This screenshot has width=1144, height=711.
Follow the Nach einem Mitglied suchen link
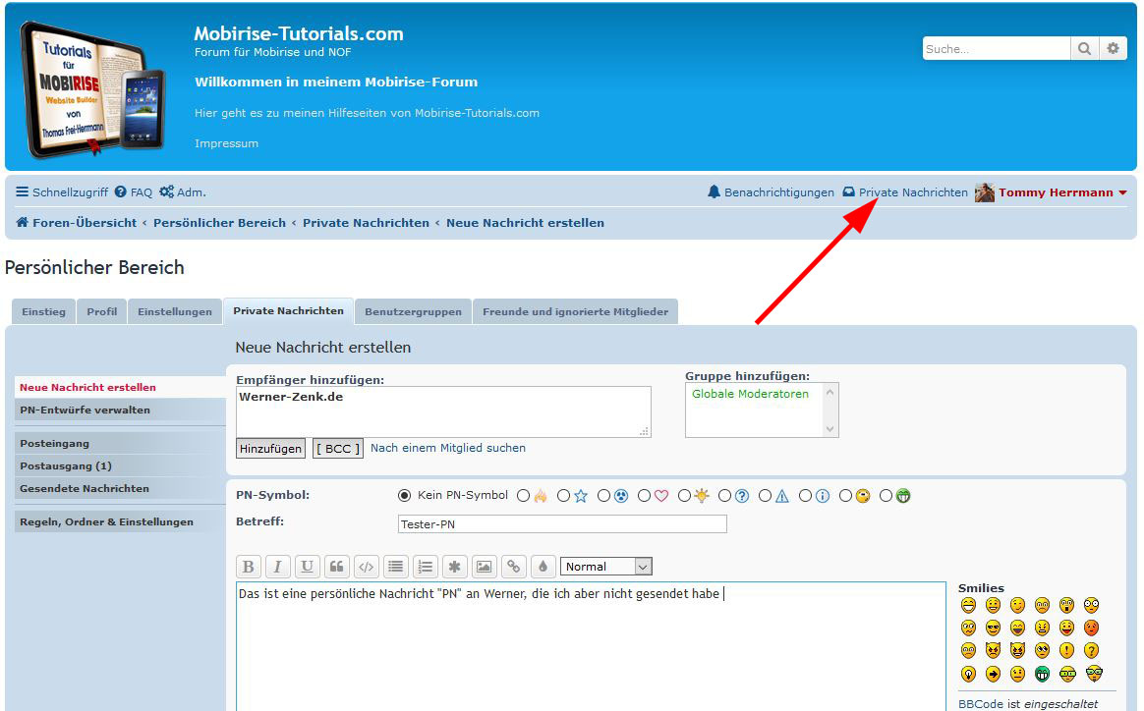pos(448,448)
